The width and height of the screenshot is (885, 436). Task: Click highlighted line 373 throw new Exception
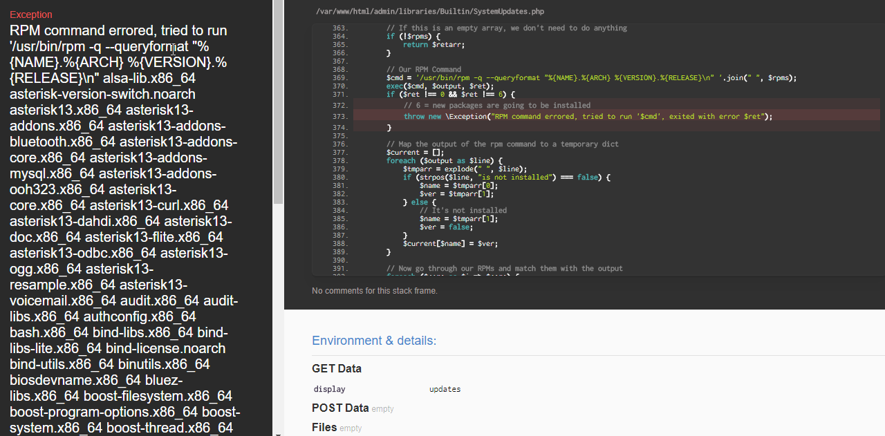point(588,117)
